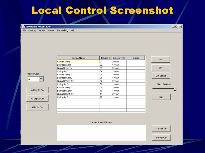Select the Living Room TV row
Viewport: 205px width, 153px height.
point(101,68)
